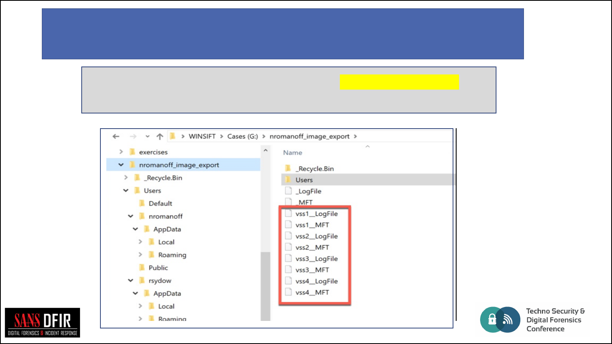This screenshot has width=612, height=344.
Task: Click the folder icon in address bar
Action: pyautogui.click(x=173, y=136)
